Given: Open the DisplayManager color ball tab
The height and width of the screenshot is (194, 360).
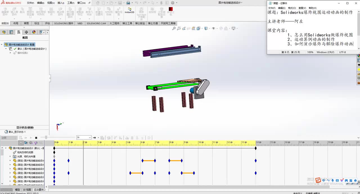Looking at the screenshot, I should click(34, 32).
